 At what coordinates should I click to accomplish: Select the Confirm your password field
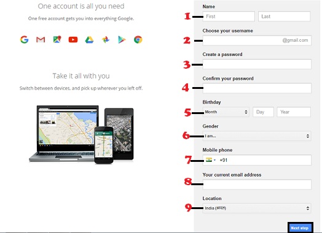coord(257,88)
